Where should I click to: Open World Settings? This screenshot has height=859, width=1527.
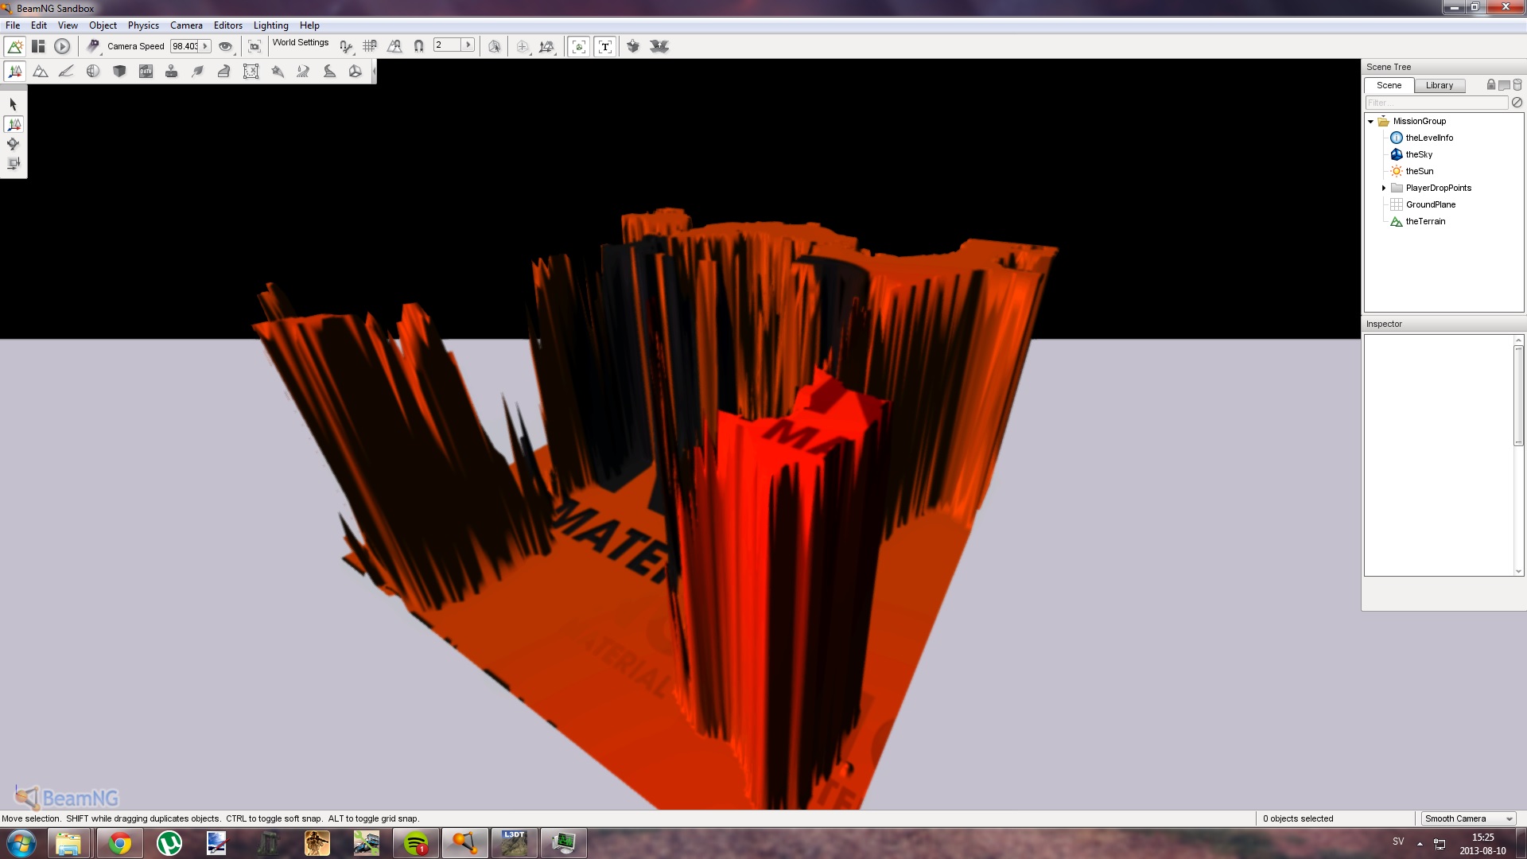301,43
